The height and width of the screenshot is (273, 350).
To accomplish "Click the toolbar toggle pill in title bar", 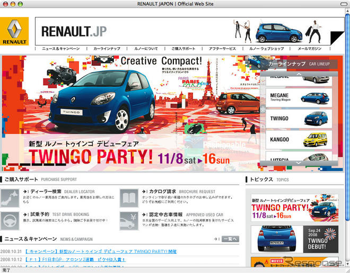I will [344, 4].
